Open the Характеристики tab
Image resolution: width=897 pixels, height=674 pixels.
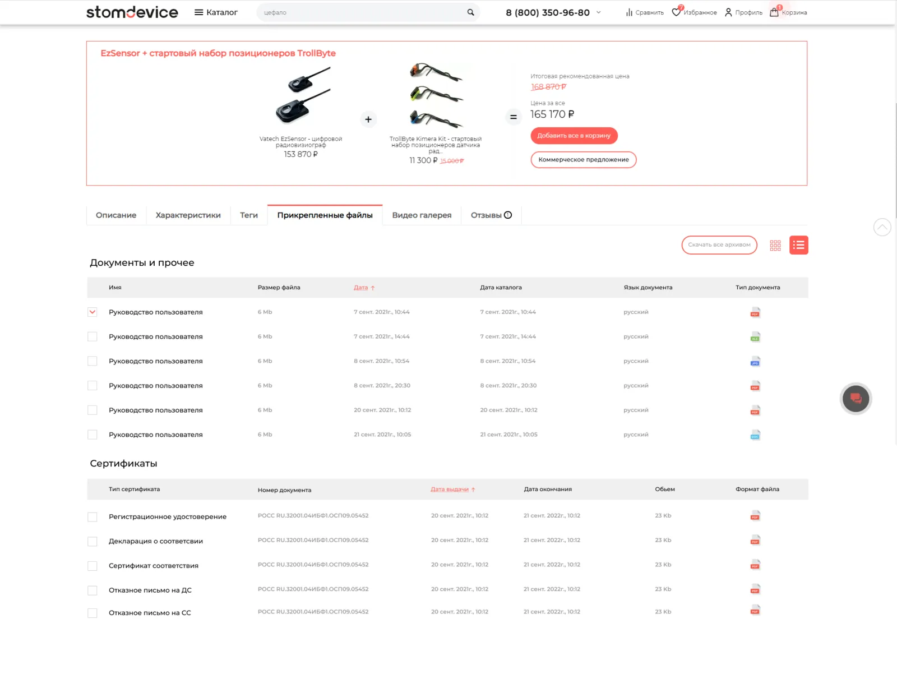click(x=188, y=215)
